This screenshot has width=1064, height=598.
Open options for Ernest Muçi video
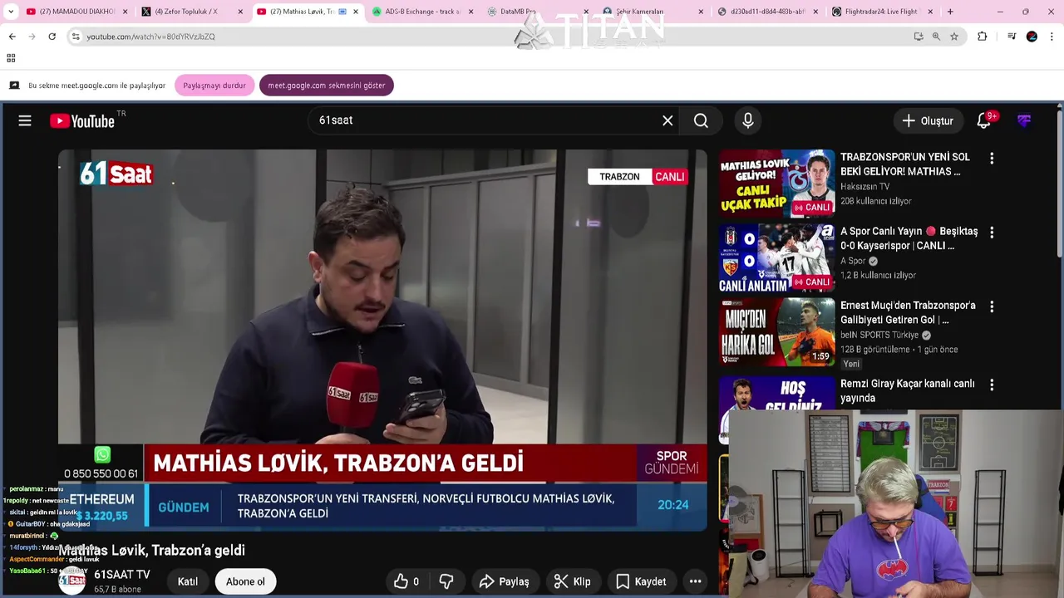[991, 306]
